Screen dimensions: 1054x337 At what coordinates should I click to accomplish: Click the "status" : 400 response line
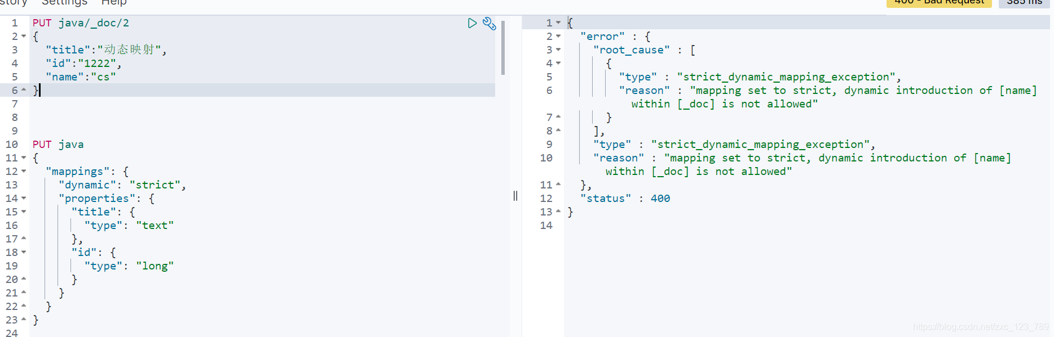[625, 199]
